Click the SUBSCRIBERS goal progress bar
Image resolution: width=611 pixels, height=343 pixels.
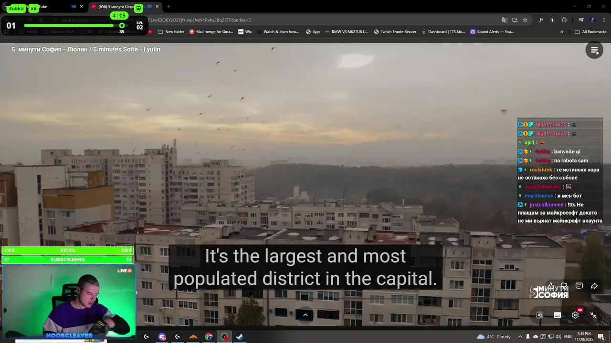click(67, 260)
